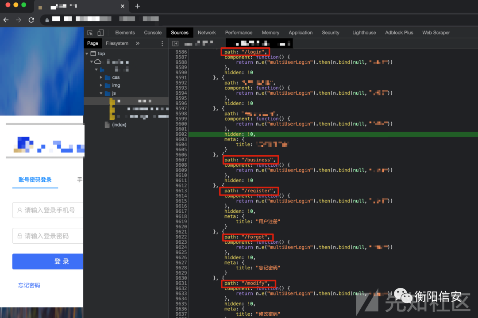Open the Adblock Plus tab
The width and height of the screenshot is (478, 318).
point(399,33)
